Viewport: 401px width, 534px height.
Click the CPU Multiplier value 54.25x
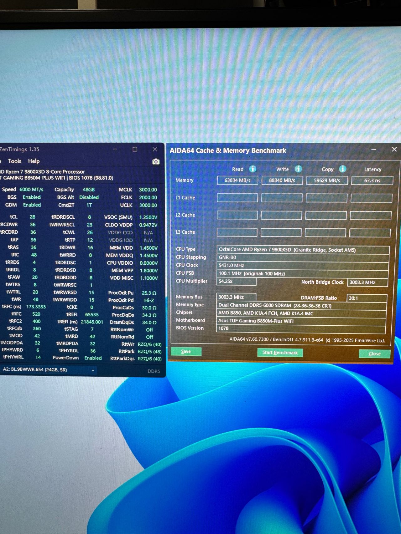[236, 282]
